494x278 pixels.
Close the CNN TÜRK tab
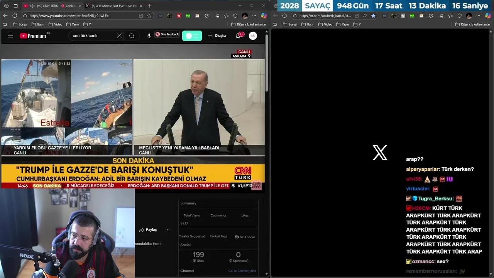click(80, 6)
